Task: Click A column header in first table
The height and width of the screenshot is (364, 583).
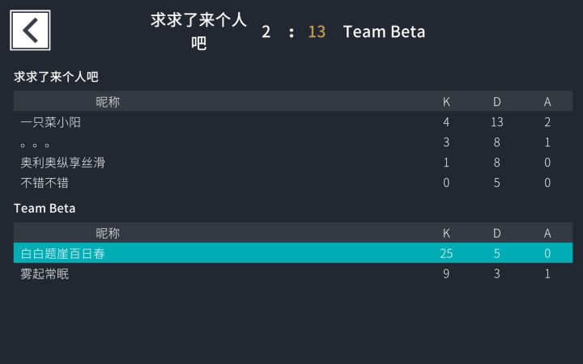Action: pos(547,102)
